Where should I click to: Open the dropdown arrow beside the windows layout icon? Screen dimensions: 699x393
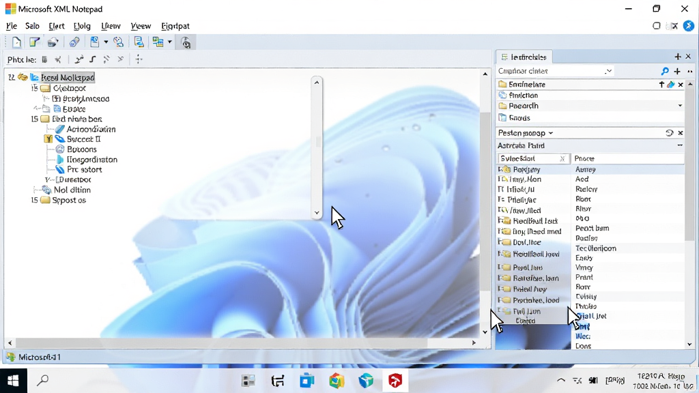pyautogui.click(x=170, y=42)
